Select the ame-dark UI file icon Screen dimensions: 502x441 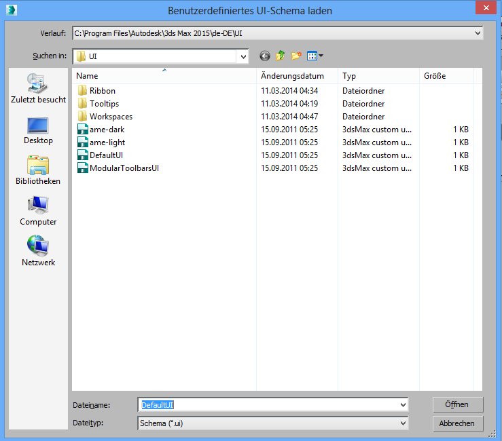click(83, 129)
